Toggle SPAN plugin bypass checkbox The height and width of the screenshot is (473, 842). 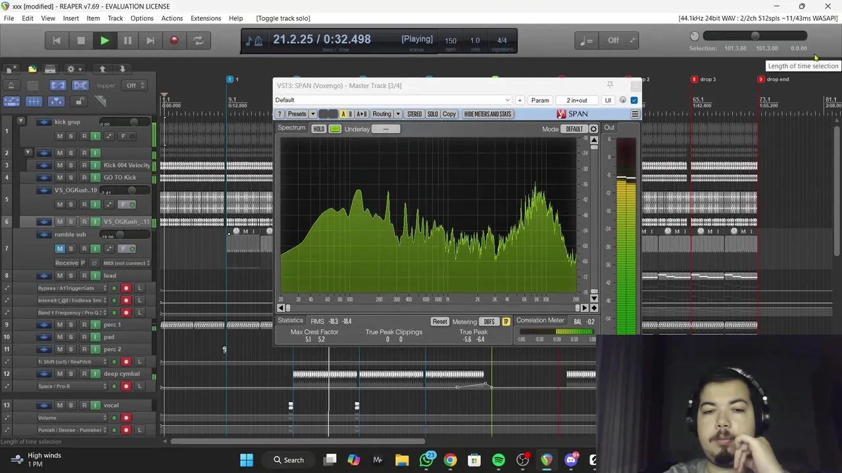[634, 101]
